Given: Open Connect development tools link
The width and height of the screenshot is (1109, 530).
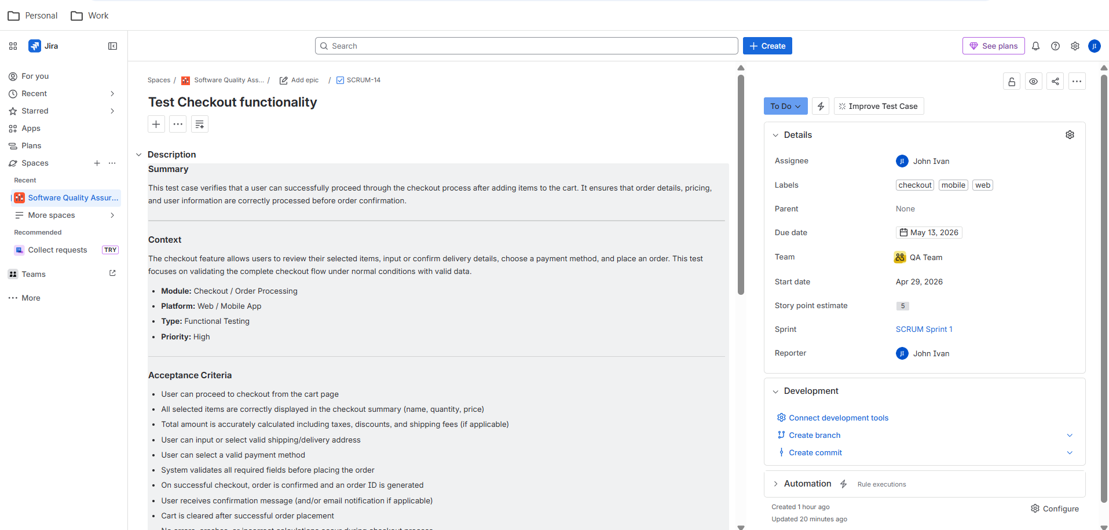Looking at the screenshot, I should point(838,418).
